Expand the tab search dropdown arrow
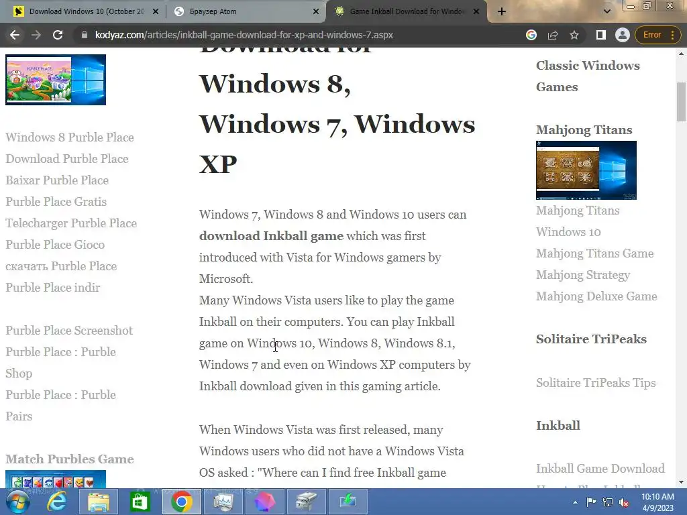Viewport: 687px width, 515px height. (606, 11)
